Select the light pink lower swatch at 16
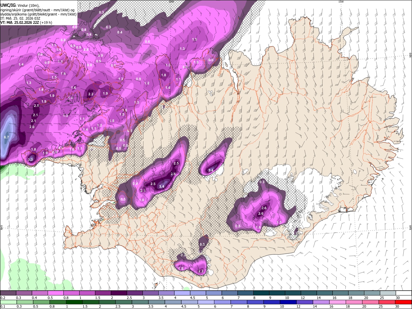This screenshot has height=309, width=412. [x=337, y=302]
